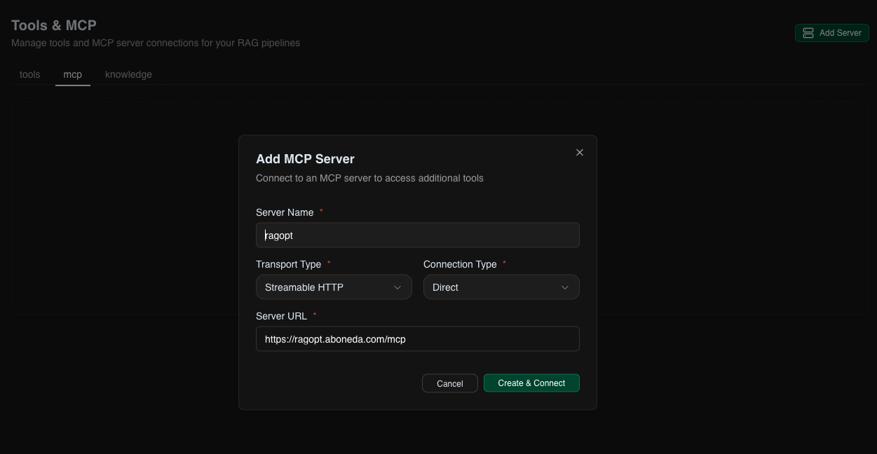Open the Transport Type dropdown showing Streamable HTTP

tap(334, 287)
